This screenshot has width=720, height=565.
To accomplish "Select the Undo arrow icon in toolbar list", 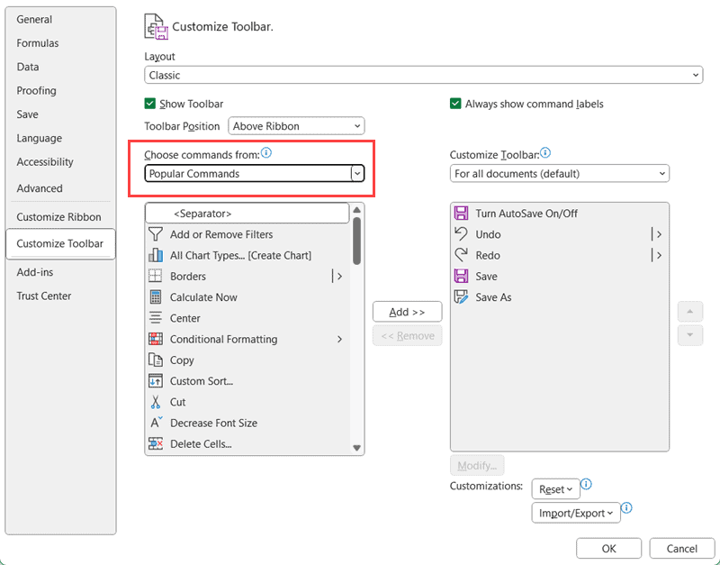I will tap(462, 234).
